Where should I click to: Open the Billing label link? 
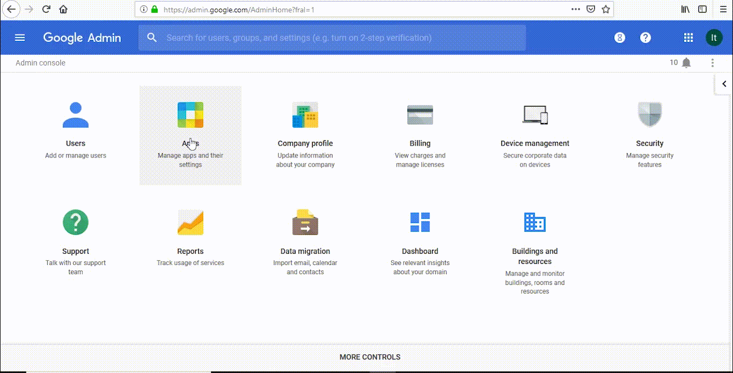click(x=420, y=144)
